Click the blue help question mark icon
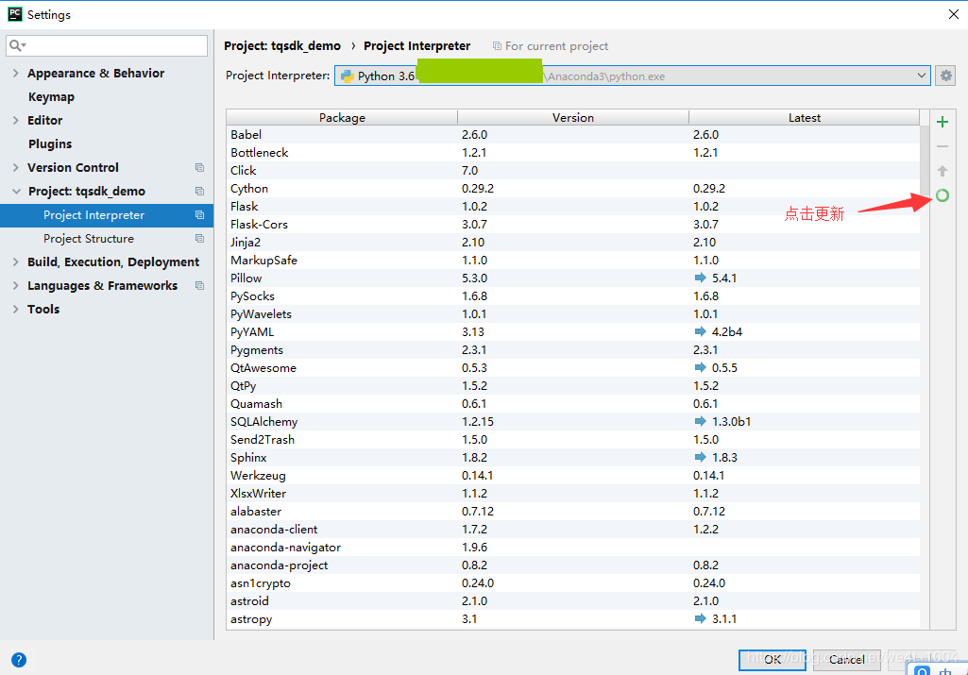This screenshot has width=968, height=675. click(19, 660)
